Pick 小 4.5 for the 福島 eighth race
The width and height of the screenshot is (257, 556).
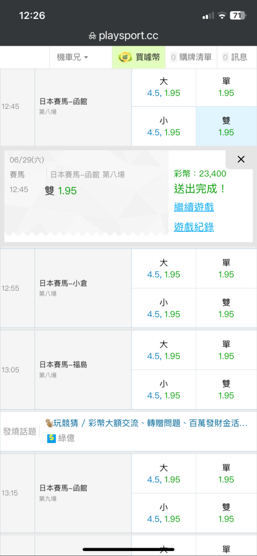(x=164, y=390)
